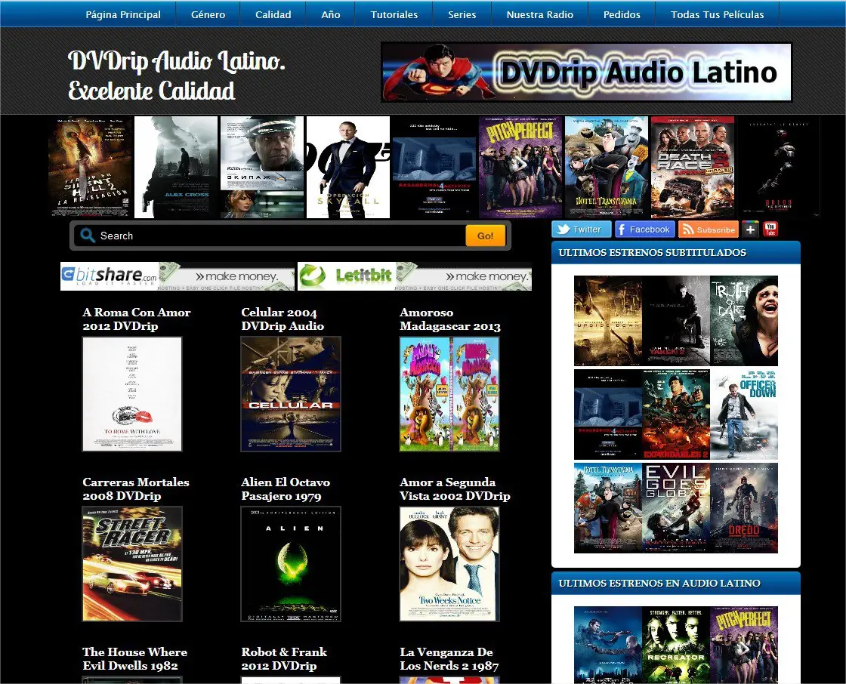Viewport: 846px width, 684px height.
Task: Click the Recreator poster in audio latino section
Action: pyautogui.click(x=676, y=645)
